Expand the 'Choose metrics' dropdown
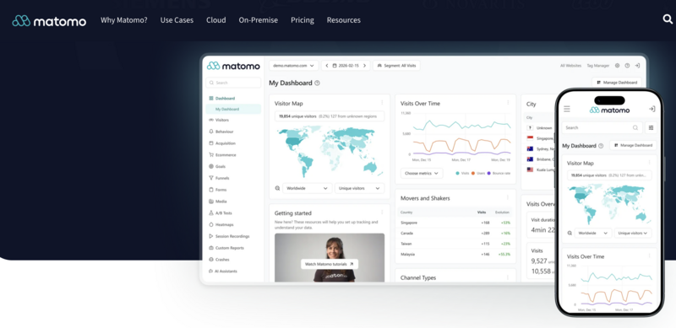The height and width of the screenshot is (328, 676). 422,173
